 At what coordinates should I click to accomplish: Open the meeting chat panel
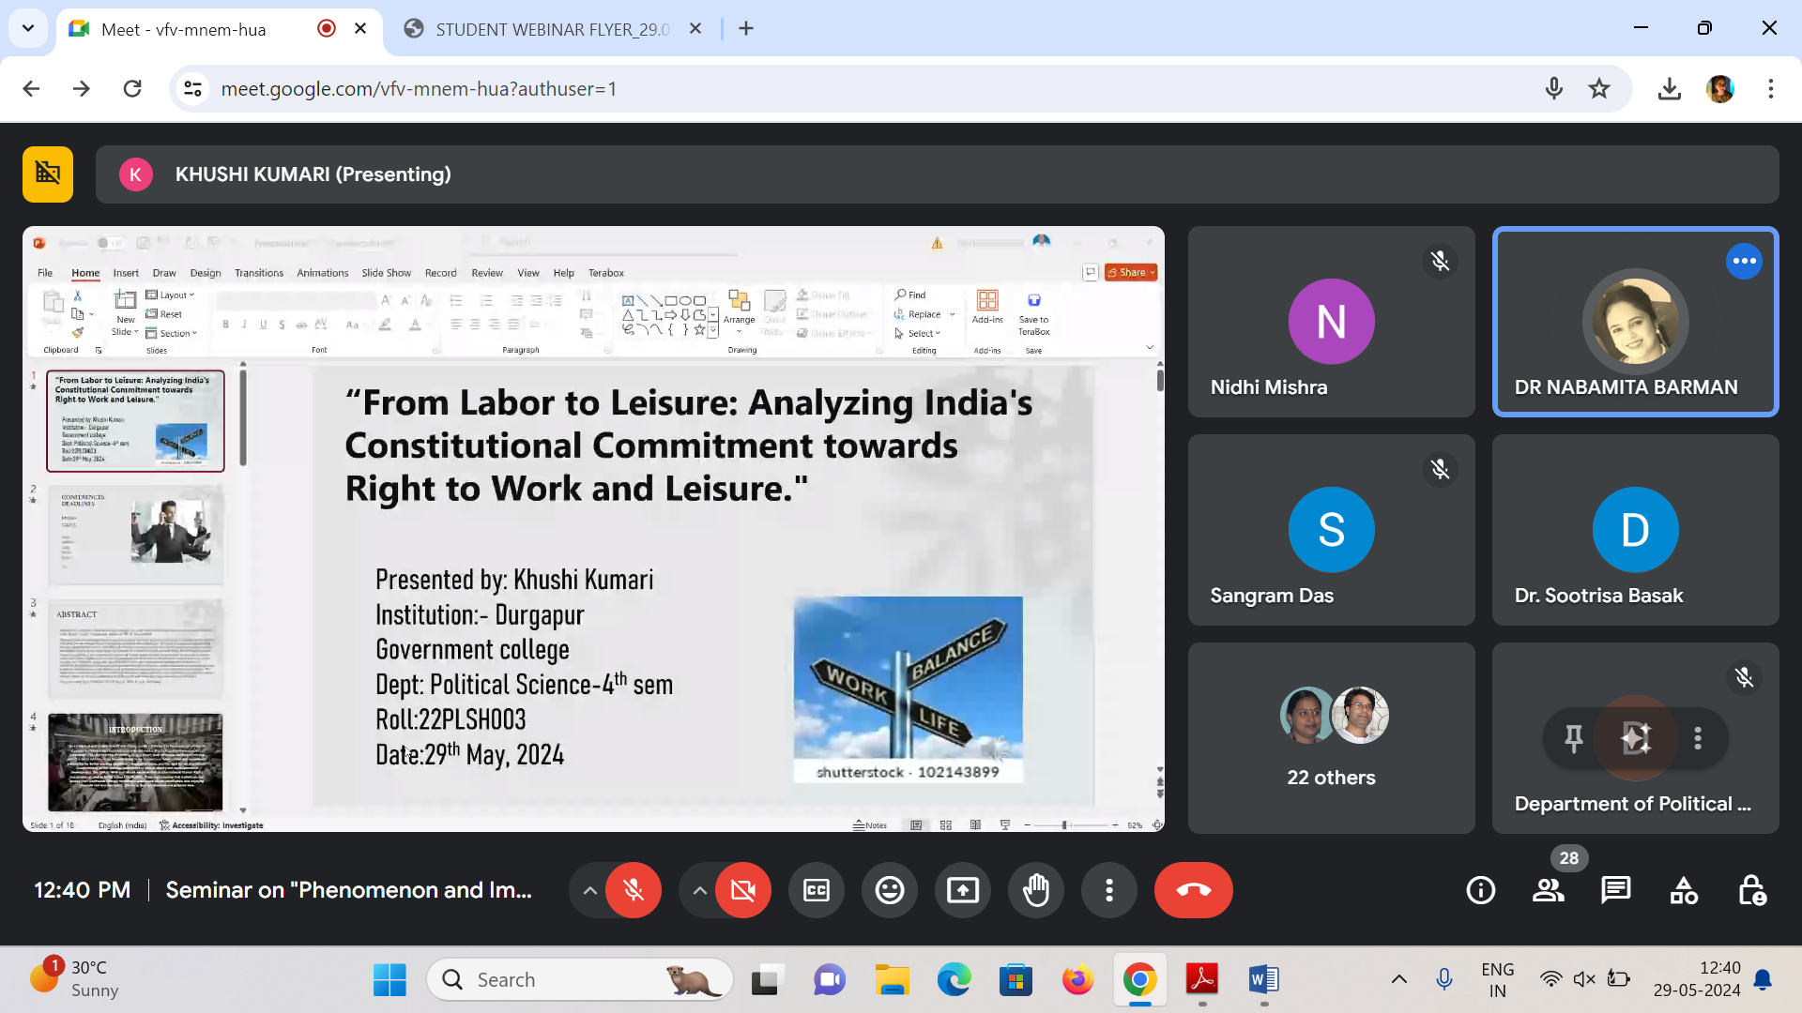[1615, 890]
